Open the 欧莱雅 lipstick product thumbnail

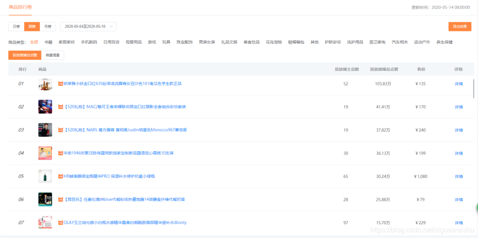(x=45, y=84)
